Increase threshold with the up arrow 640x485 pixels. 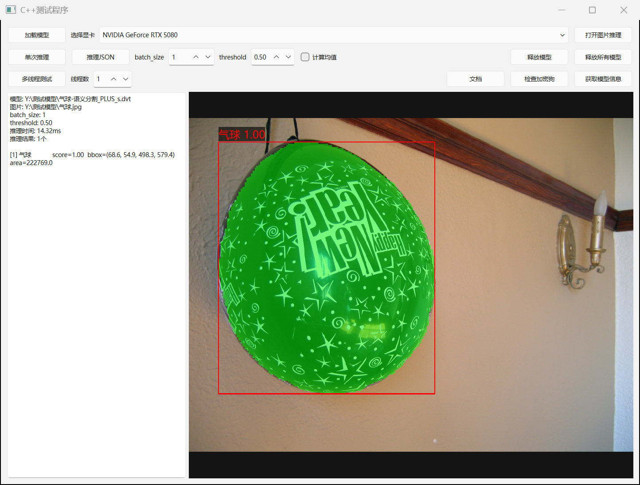(276, 57)
